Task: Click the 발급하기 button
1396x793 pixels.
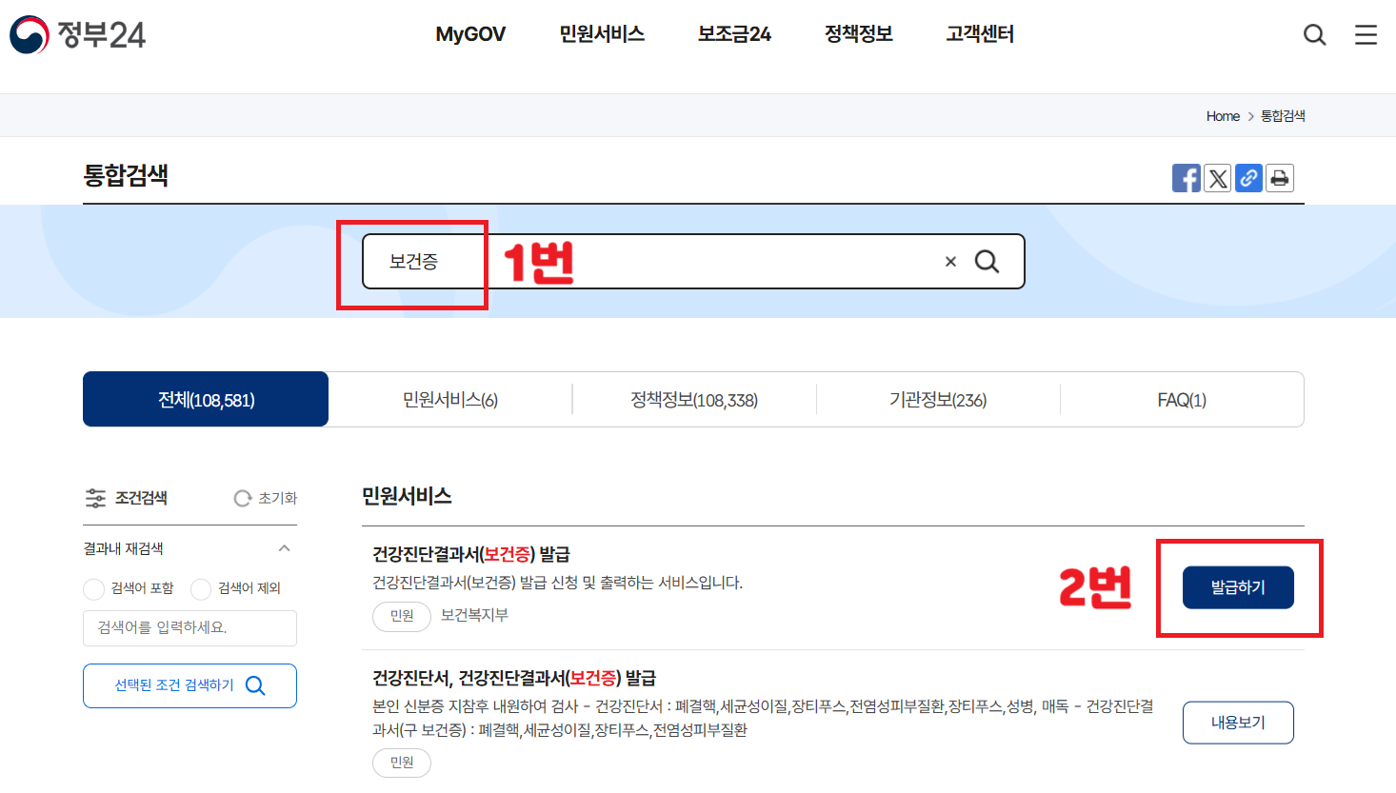Action: pos(1237,588)
